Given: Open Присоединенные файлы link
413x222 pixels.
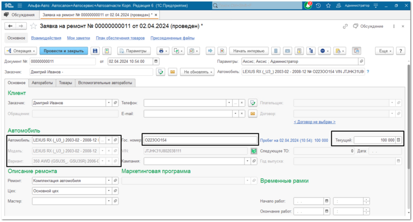Looking at the screenshot, I should (172, 38).
